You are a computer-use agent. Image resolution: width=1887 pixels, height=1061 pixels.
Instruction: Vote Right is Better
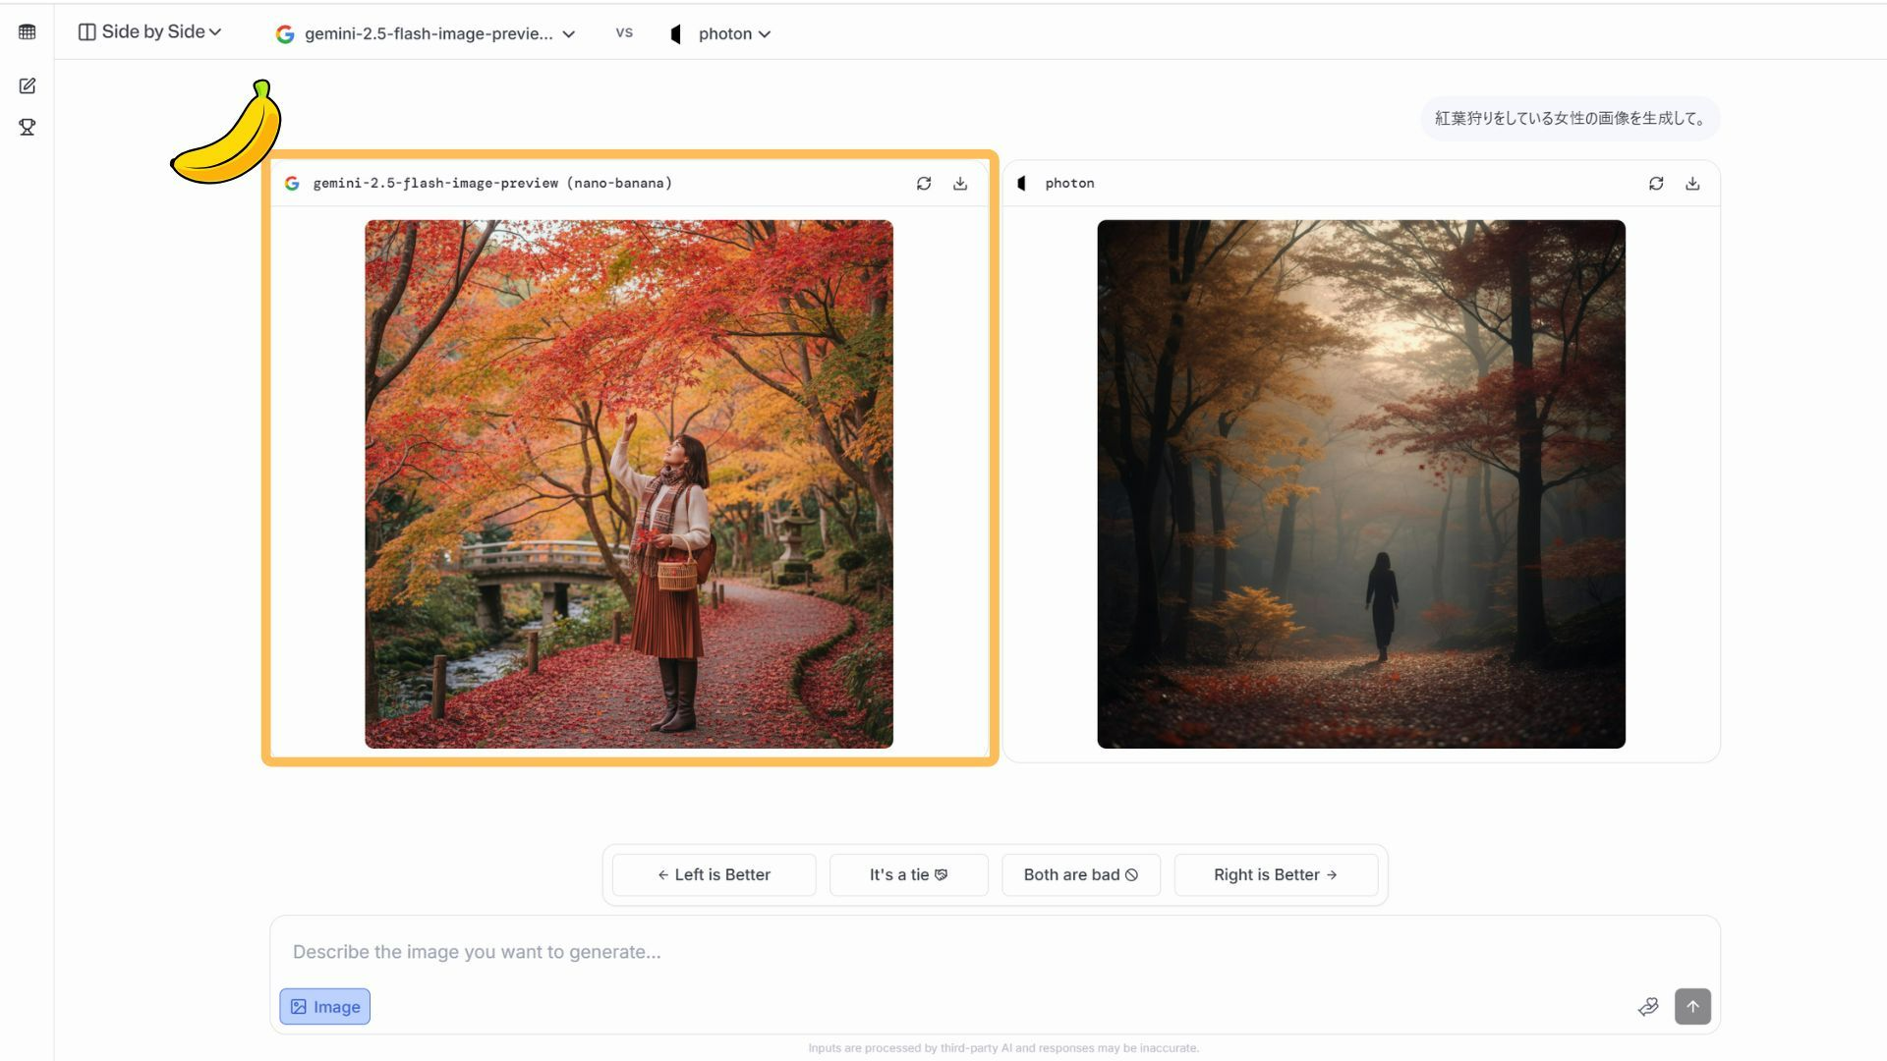pyautogui.click(x=1275, y=874)
